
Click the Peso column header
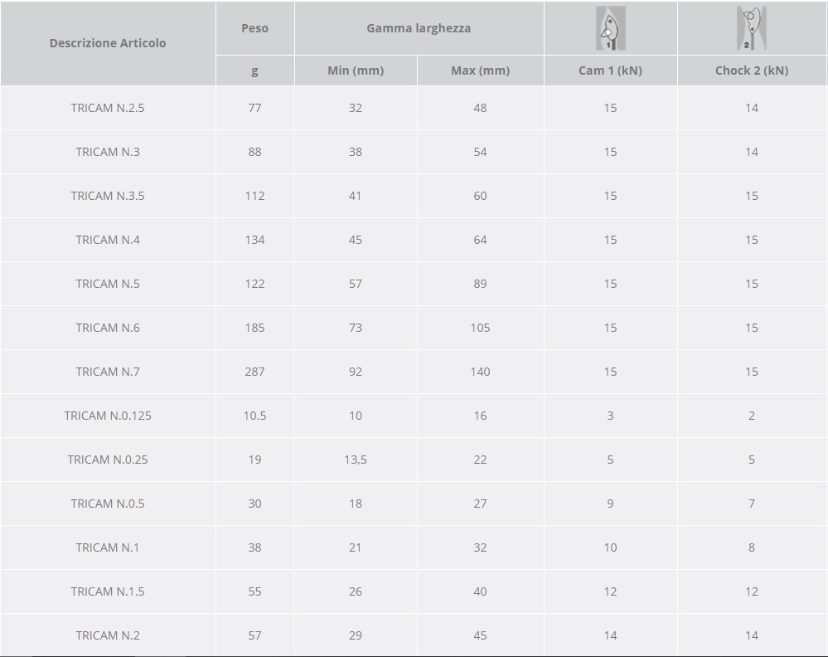[254, 28]
